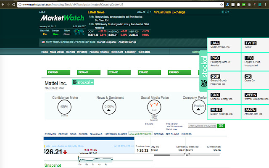Open Personal Finance navigation item
This screenshot has height=168, width=269.
tap(99, 52)
